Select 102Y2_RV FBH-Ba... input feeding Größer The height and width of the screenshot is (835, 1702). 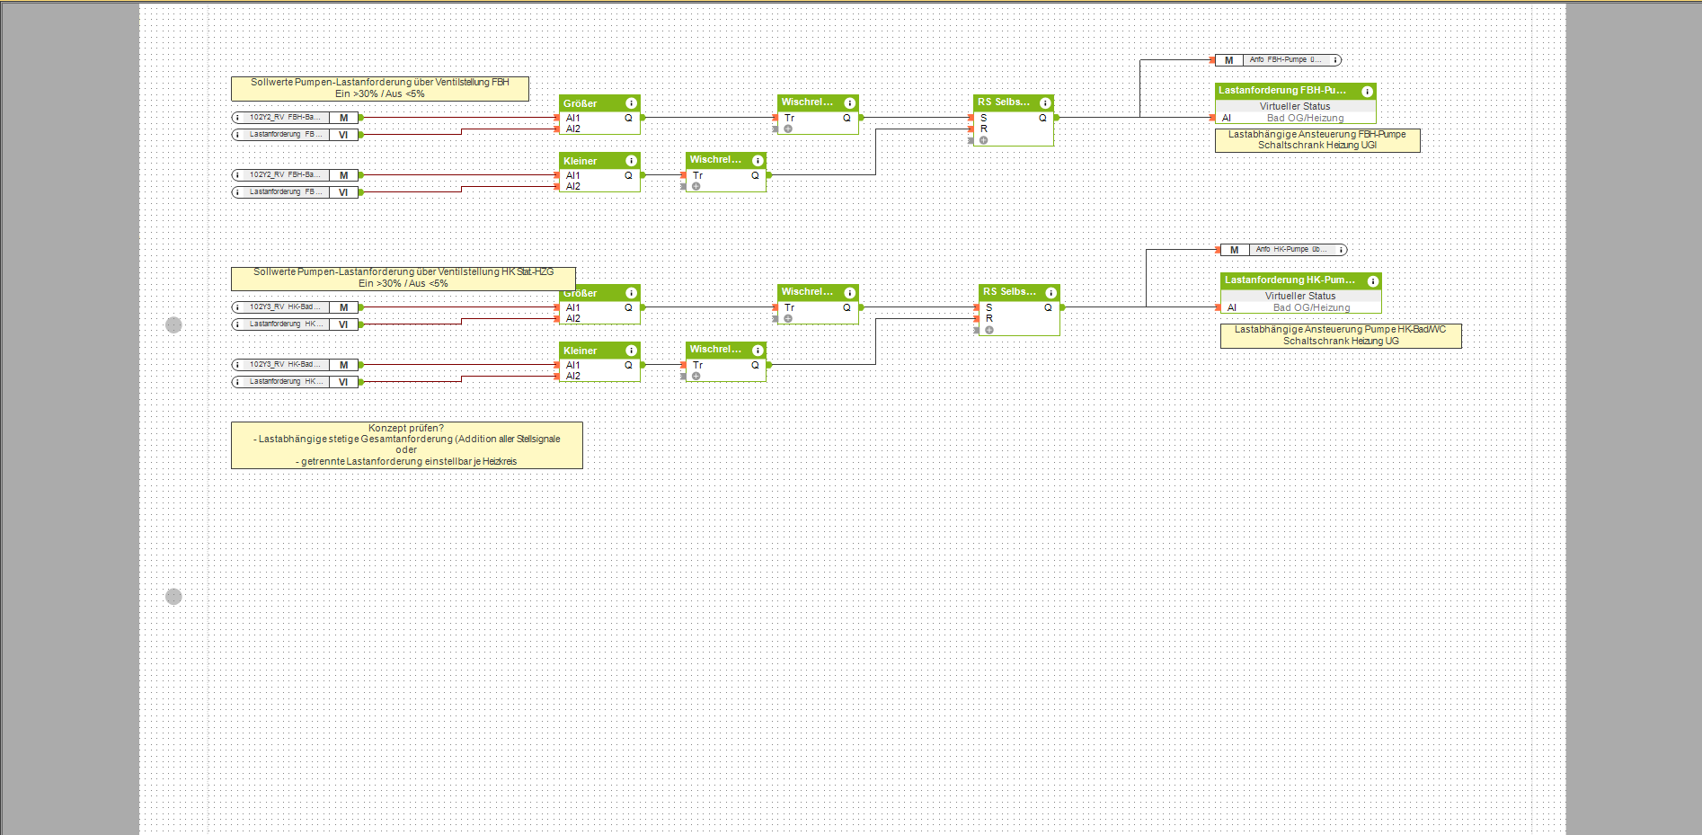point(295,118)
